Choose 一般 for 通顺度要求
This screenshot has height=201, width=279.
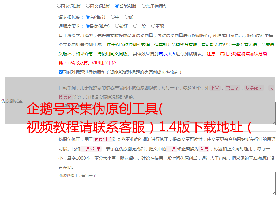tap(135, 26)
